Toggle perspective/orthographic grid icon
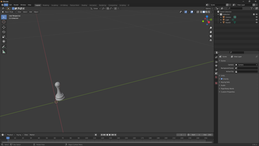This screenshot has height=146, width=259. pos(211,40)
